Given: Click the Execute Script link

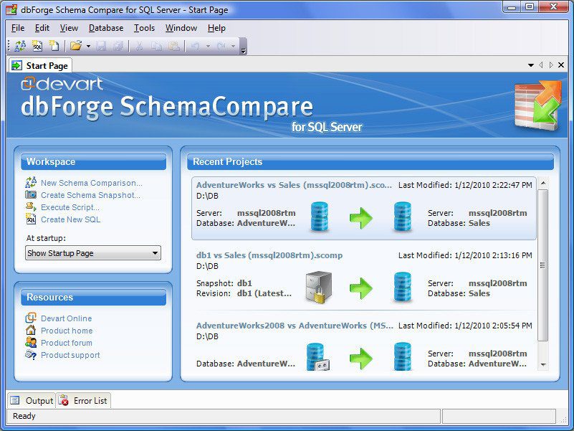Looking at the screenshot, I should pos(70,207).
